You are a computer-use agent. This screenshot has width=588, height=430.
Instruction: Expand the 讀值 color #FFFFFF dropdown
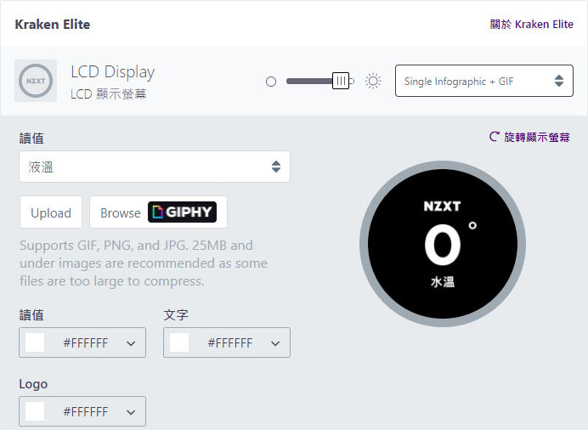pyautogui.click(x=82, y=342)
